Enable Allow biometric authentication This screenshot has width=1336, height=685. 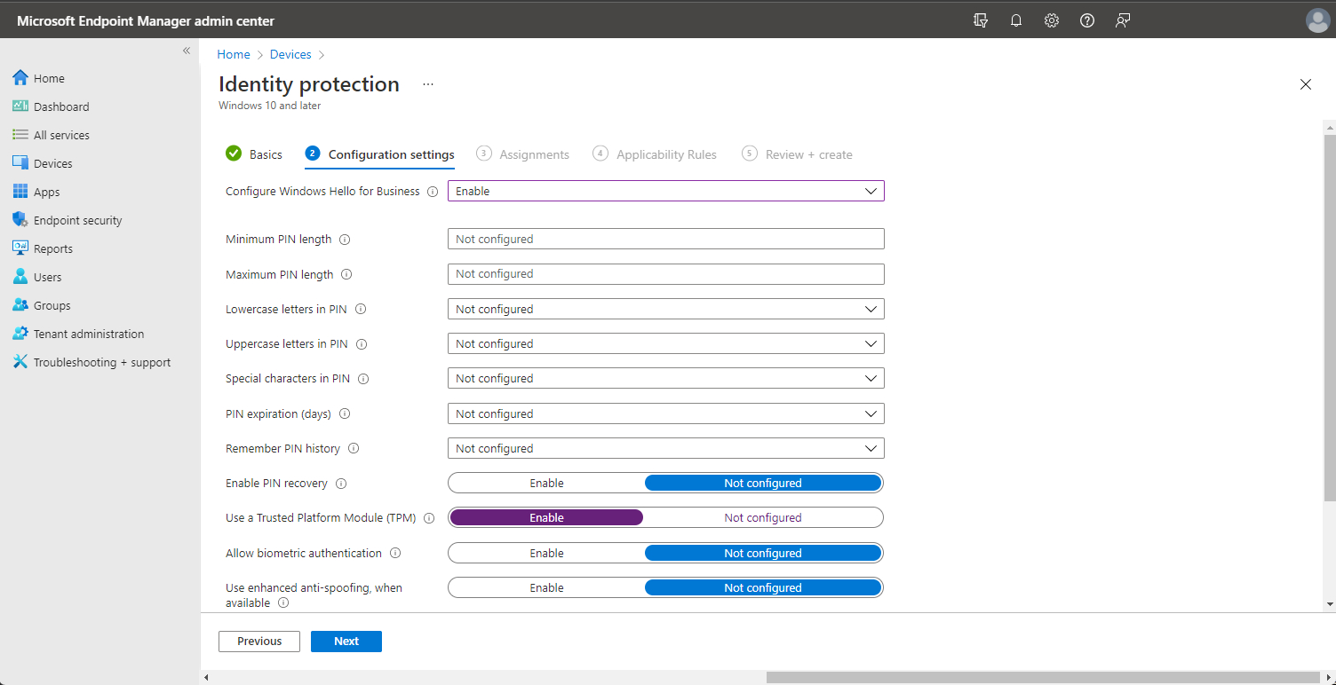click(546, 554)
